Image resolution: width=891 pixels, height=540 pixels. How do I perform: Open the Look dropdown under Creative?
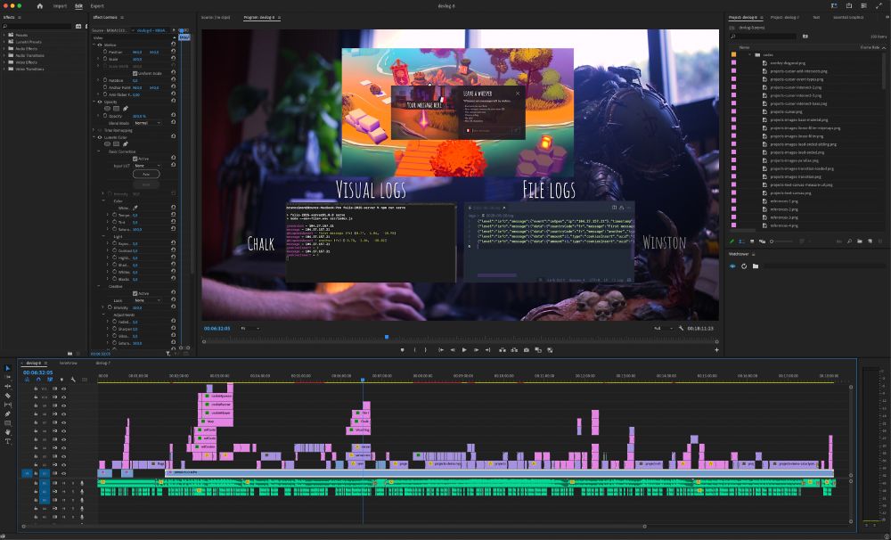[x=148, y=300]
